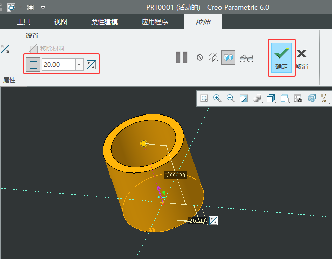Click the thickness value field 20.00
332x259 pixels.
(59, 64)
